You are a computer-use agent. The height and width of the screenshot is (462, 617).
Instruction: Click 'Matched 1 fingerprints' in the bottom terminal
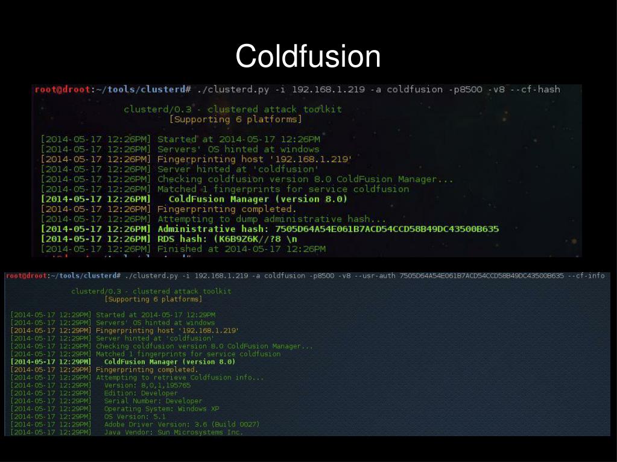(188, 354)
